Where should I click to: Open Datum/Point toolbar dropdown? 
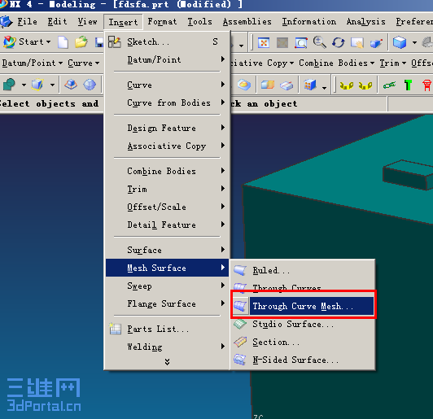(33, 63)
